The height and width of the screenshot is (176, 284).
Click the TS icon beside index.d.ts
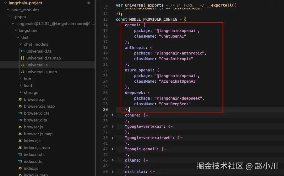[20, 161]
